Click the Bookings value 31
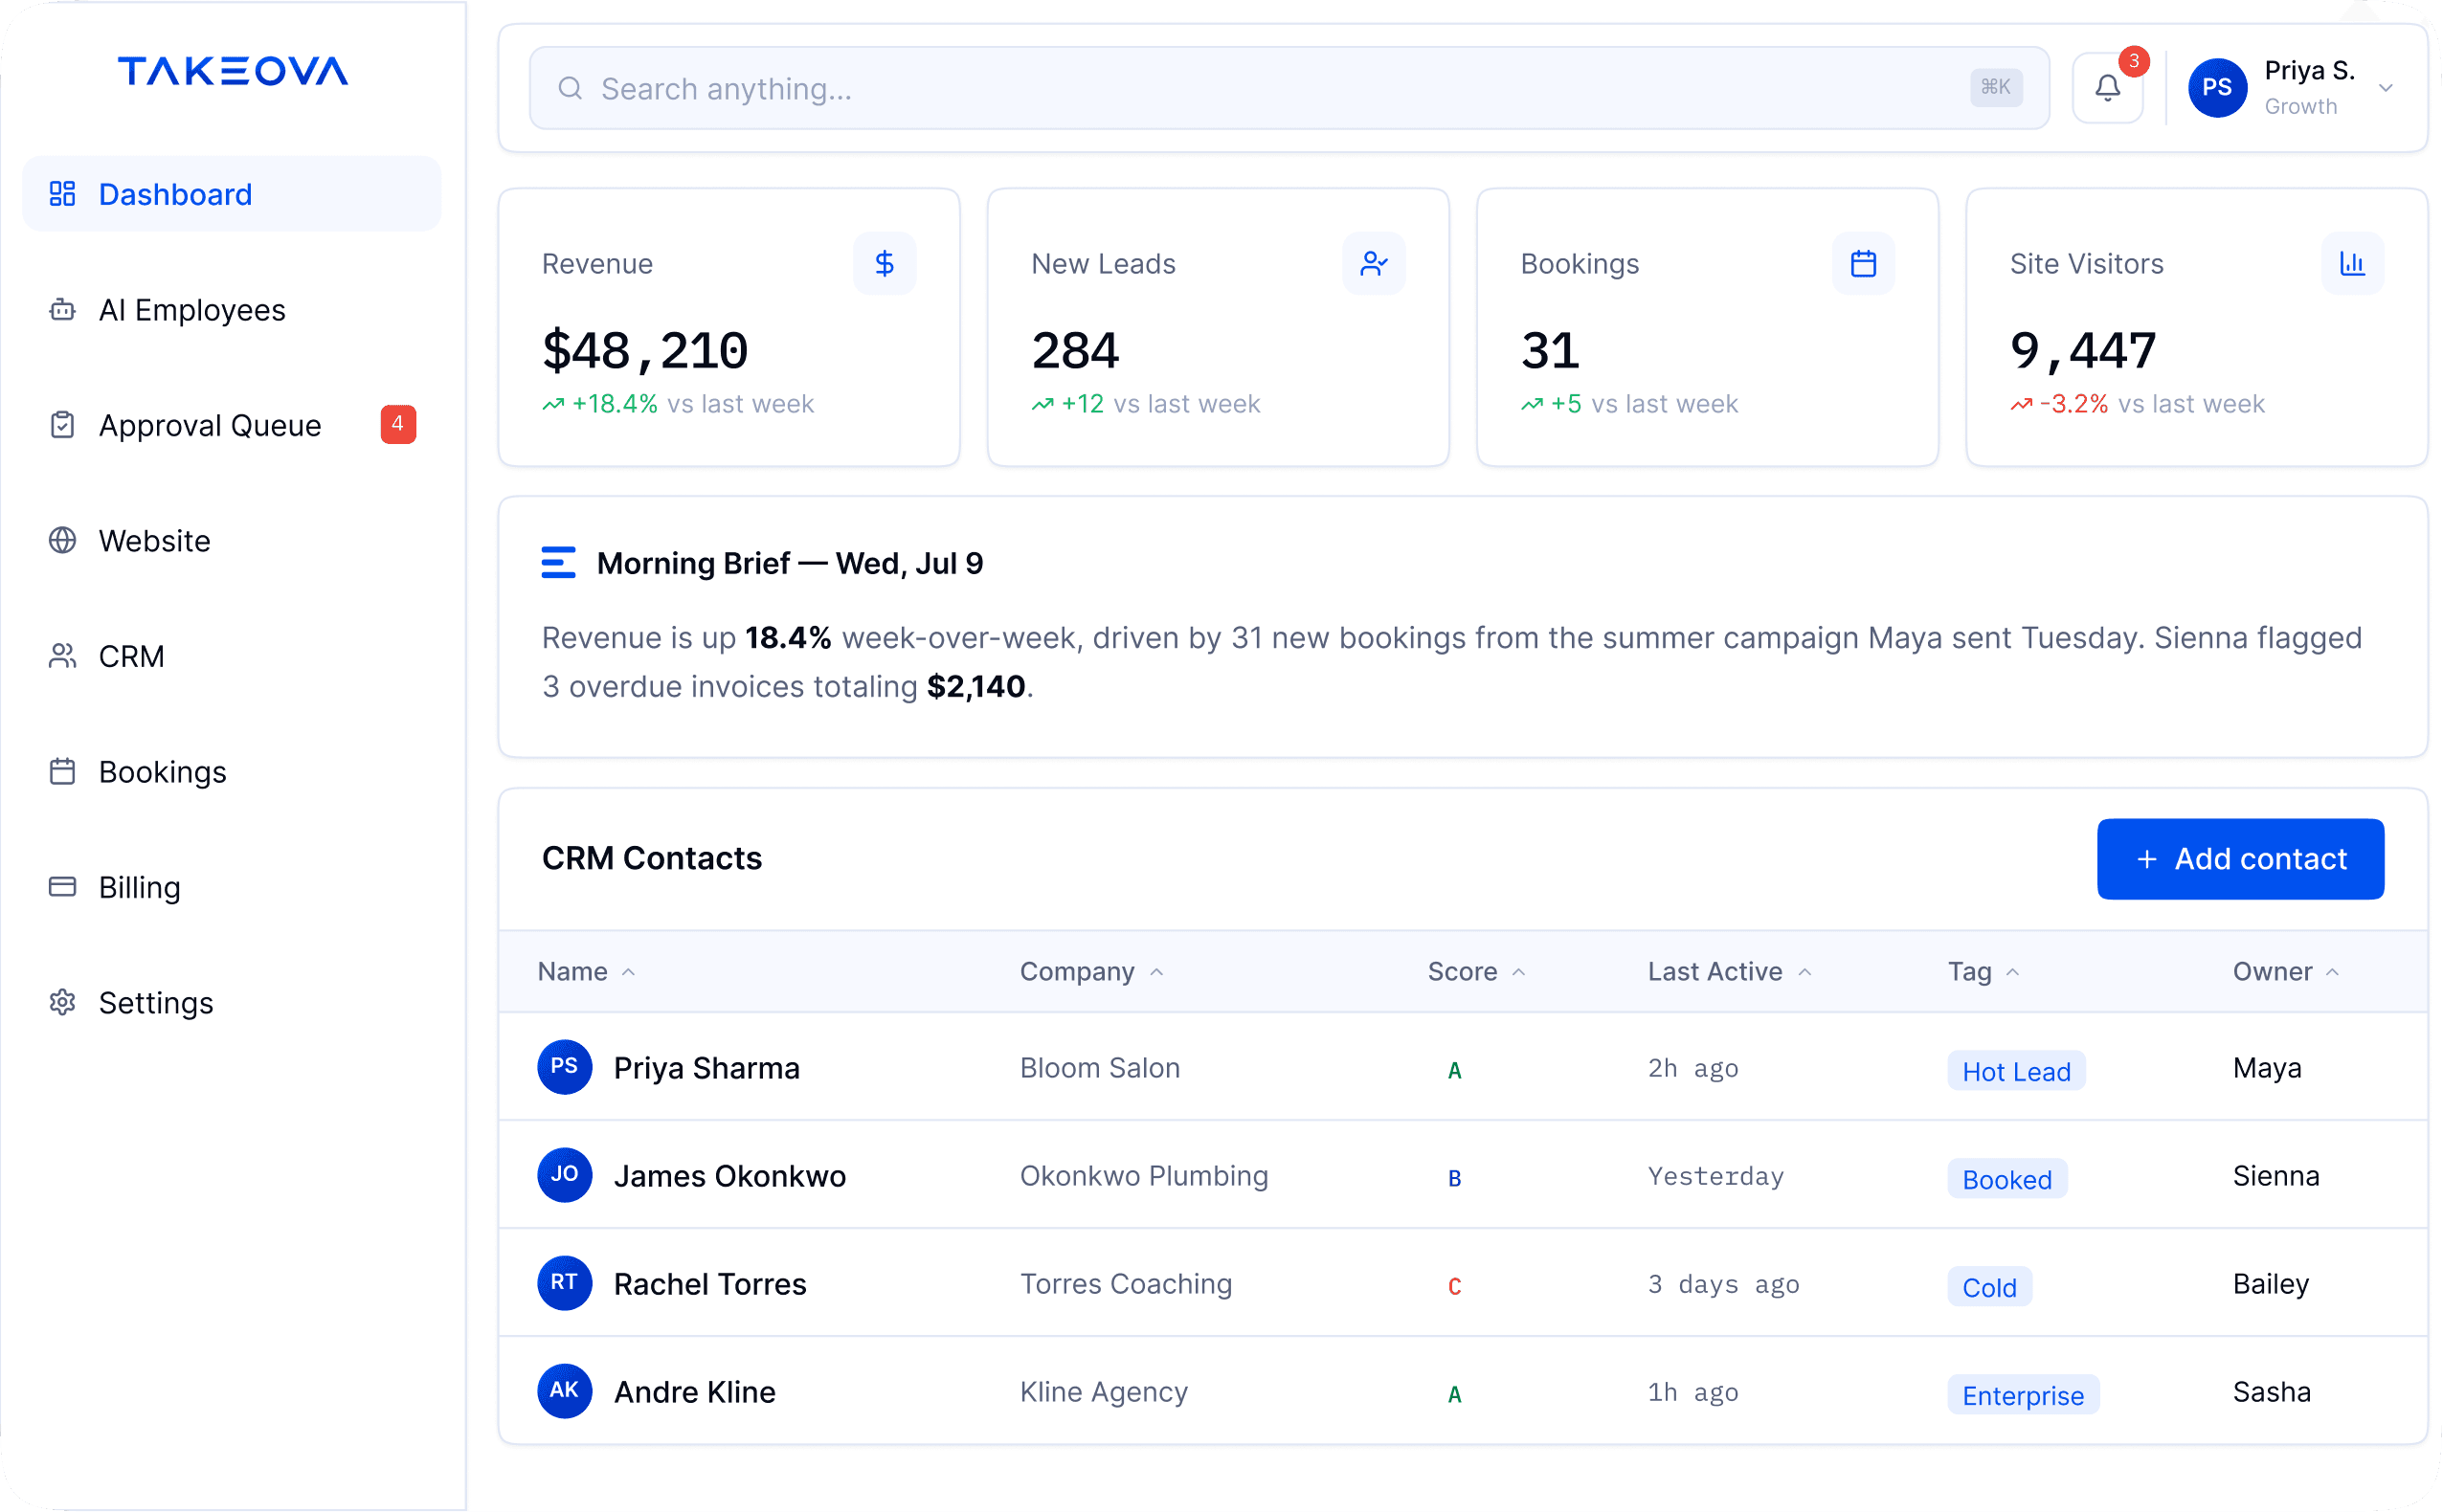 coord(1550,350)
